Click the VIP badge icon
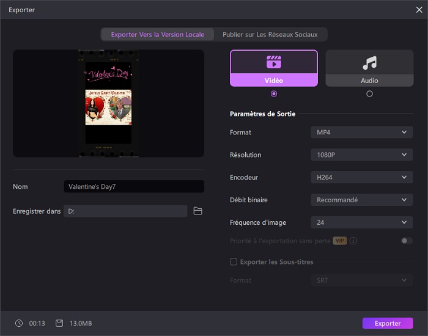Screen dimensions: 428x336 340,241
